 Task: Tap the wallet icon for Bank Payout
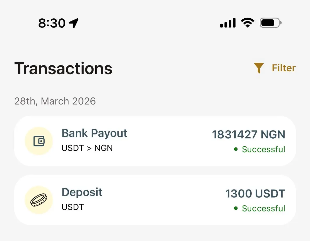[39, 141]
